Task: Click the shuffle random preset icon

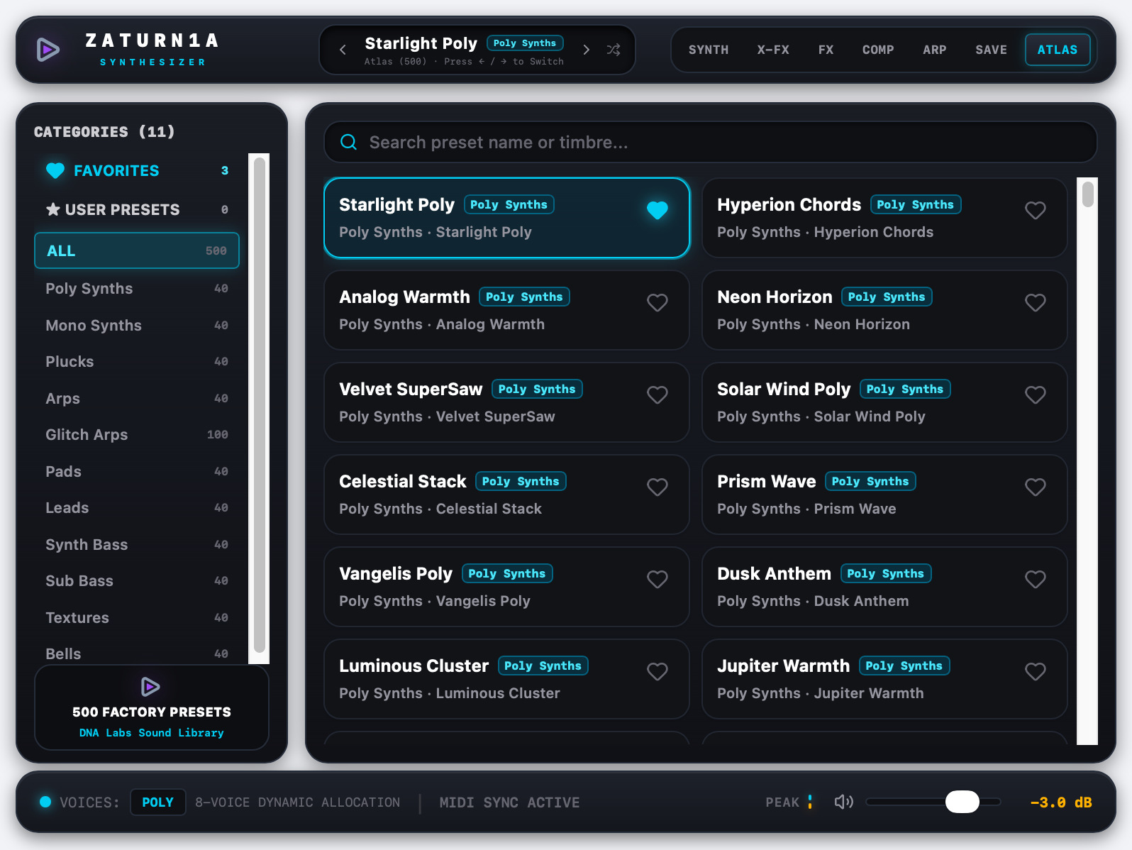Action: point(614,50)
